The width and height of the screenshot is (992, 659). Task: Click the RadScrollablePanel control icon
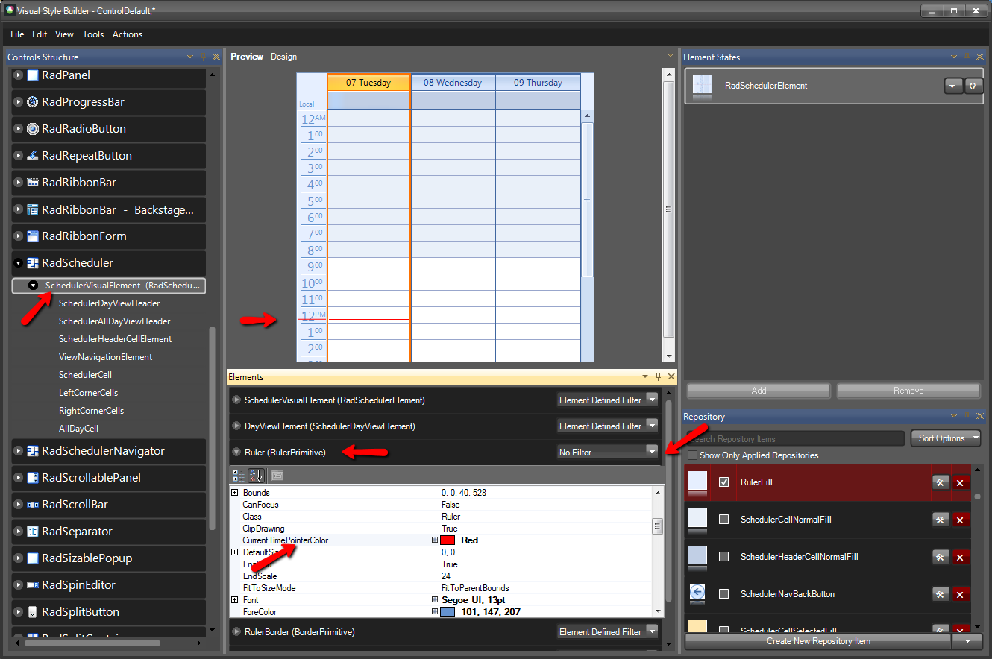(33, 478)
